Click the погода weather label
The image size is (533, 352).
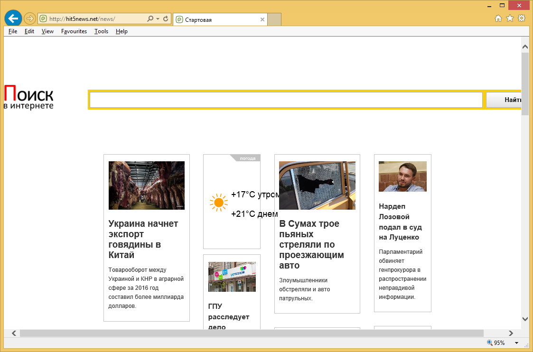click(247, 158)
